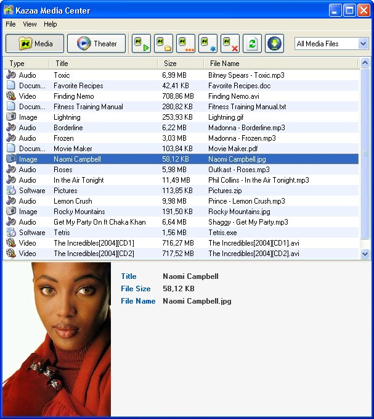Select Outkast - Roses.mp3 file name
374x419 pixels.
click(239, 170)
